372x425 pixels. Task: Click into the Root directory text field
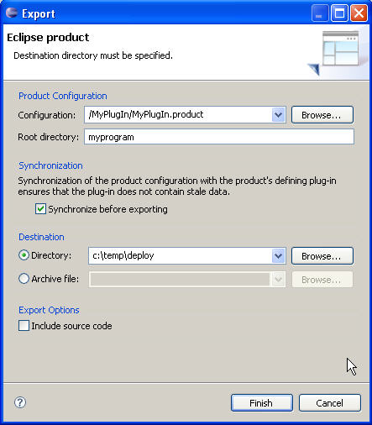(x=219, y=137)
